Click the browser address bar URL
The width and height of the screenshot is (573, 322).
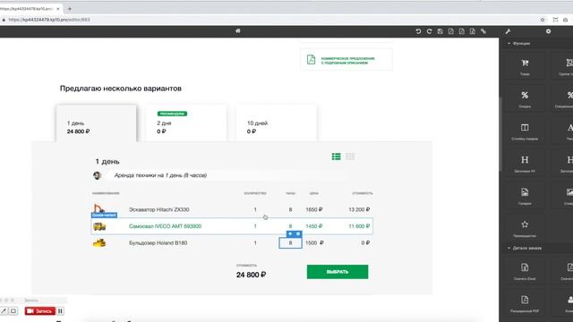tap(49, 20)
